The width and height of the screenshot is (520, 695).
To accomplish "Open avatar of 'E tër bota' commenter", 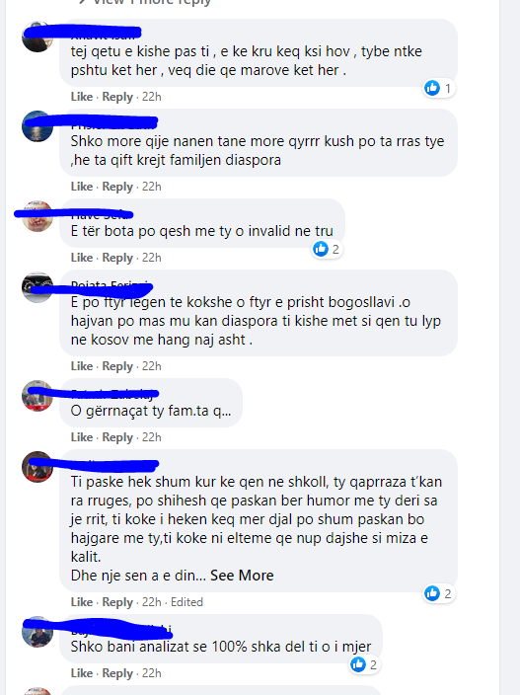I will click(x=37, y=216).
